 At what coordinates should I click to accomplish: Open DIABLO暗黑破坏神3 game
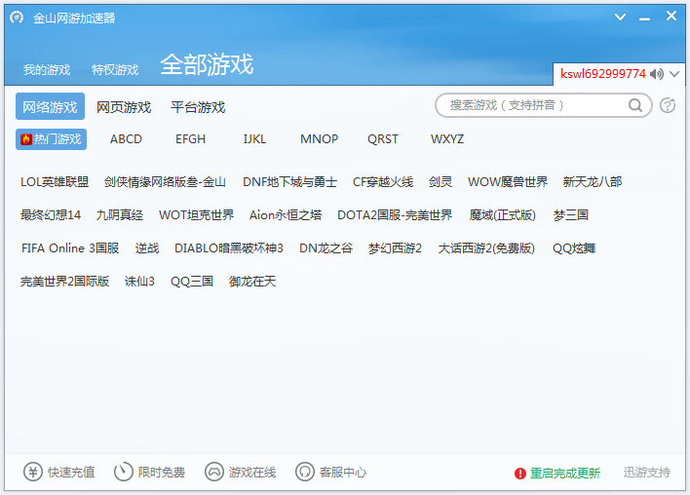229,248
